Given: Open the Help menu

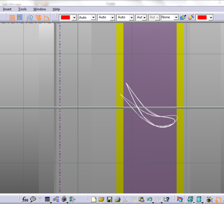Looking at the screenshot, I should pos(56,9).
